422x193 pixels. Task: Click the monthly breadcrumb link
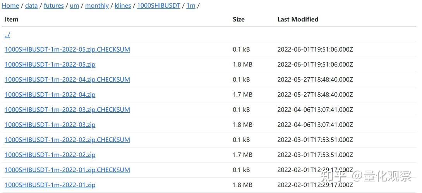click(97, 6)
